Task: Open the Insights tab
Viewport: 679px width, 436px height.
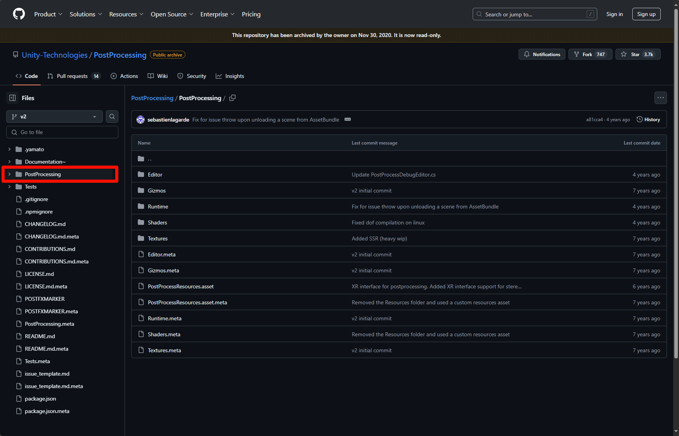Action: tap(230, 76)
